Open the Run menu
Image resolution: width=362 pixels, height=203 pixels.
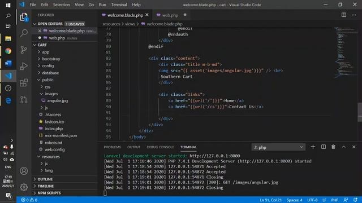coord(102,5)
